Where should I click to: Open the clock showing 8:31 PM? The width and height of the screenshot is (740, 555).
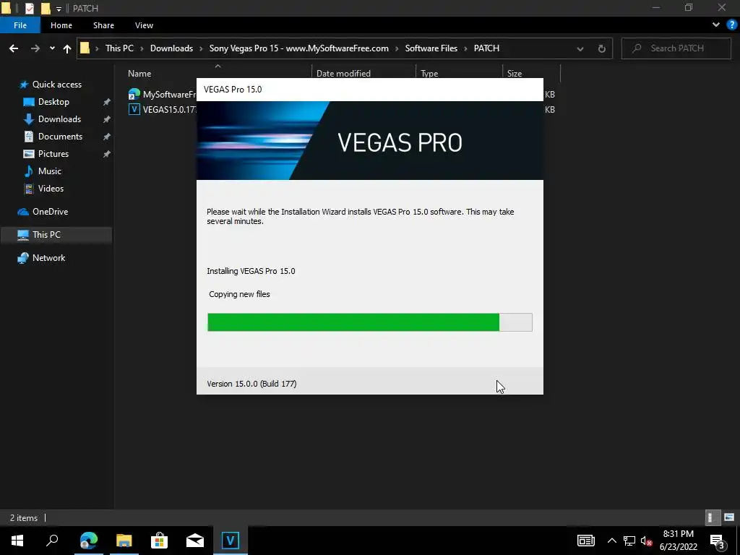678,541
